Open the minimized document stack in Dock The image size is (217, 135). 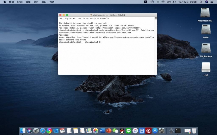coord(187,131)
